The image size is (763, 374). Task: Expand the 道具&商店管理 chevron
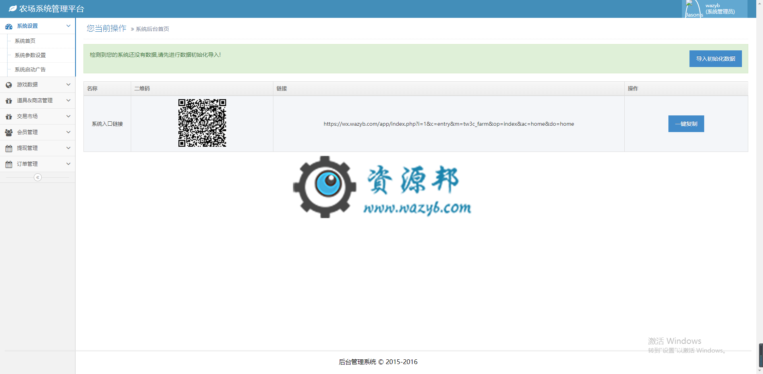[68, 100]
